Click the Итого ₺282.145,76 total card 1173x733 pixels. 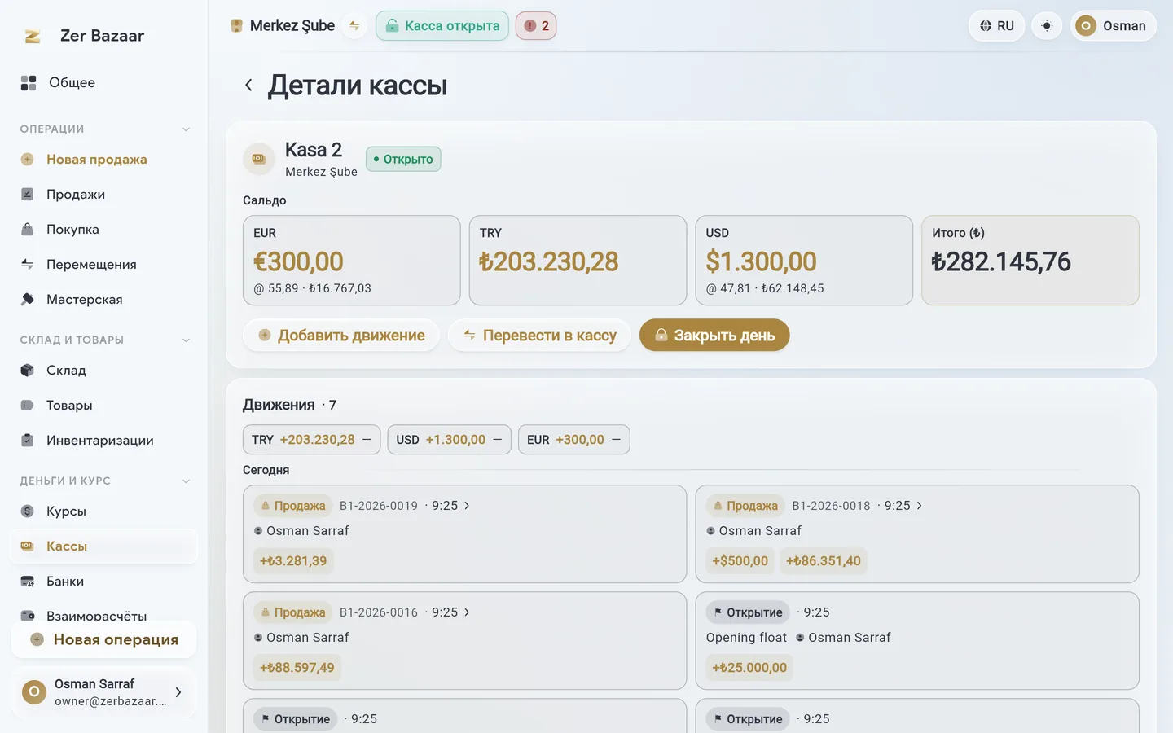1030,261
